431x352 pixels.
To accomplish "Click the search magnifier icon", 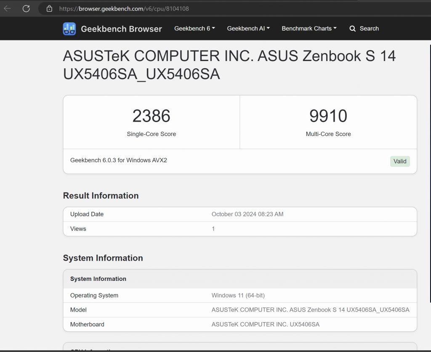I will click(x=352, y=29).
